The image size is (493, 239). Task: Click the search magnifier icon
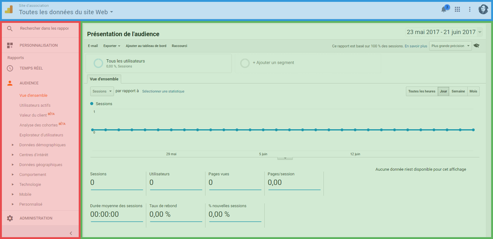pos(10,28)
